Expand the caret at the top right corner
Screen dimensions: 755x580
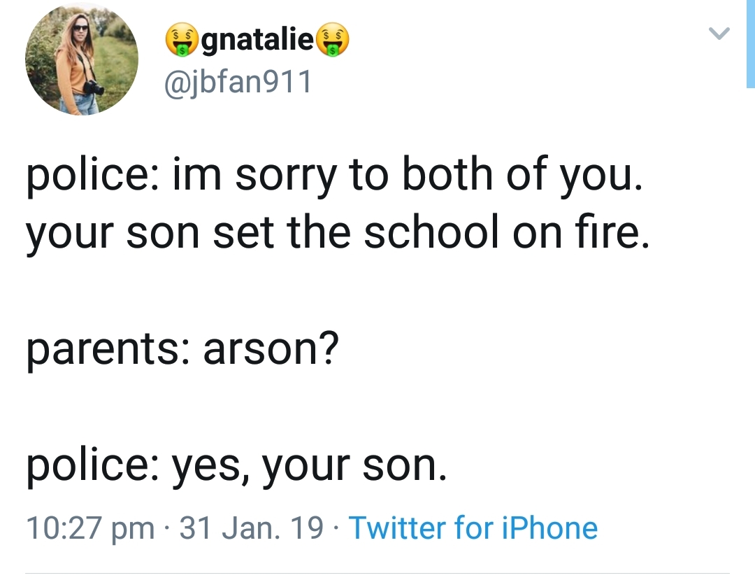coord(719,34)
